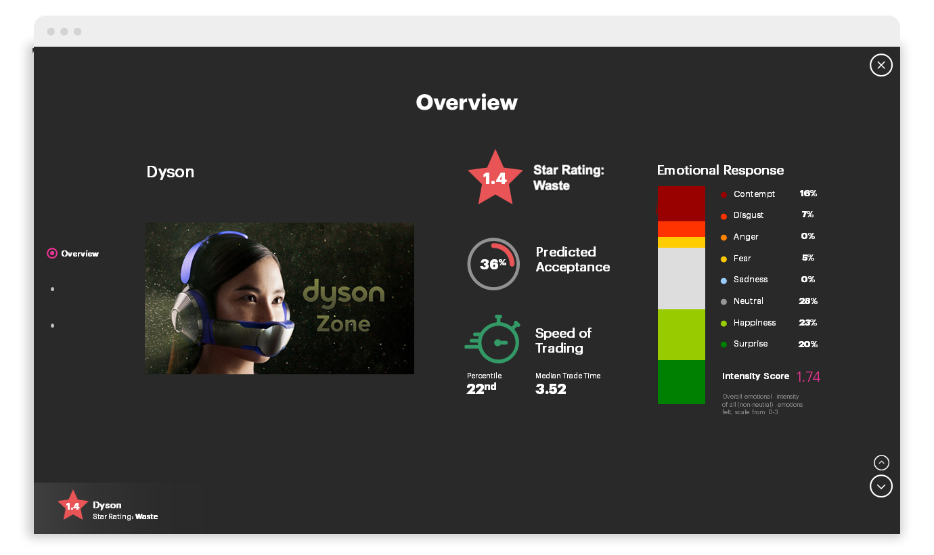Click the 3.52 median trade time

click(550, 389)
